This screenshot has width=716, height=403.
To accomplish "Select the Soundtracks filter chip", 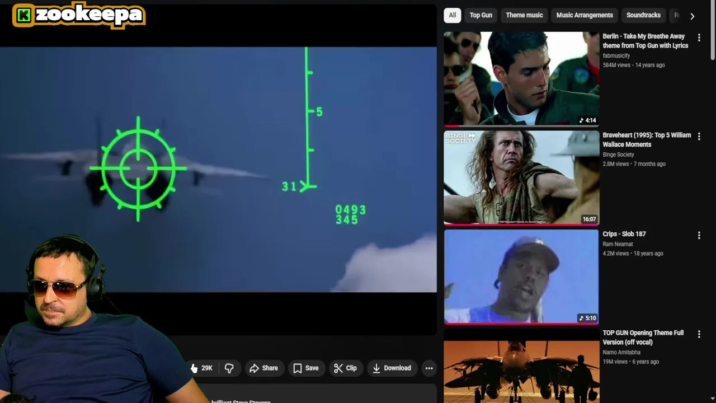I will [643, 15].
